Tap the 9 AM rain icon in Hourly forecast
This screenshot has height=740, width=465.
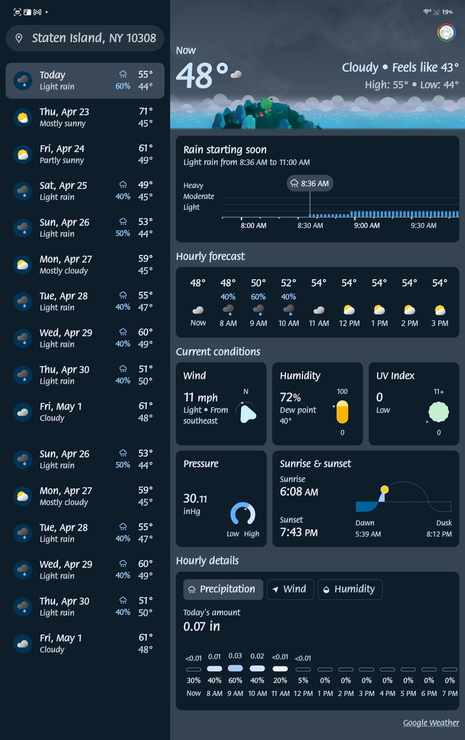[258, 309]
